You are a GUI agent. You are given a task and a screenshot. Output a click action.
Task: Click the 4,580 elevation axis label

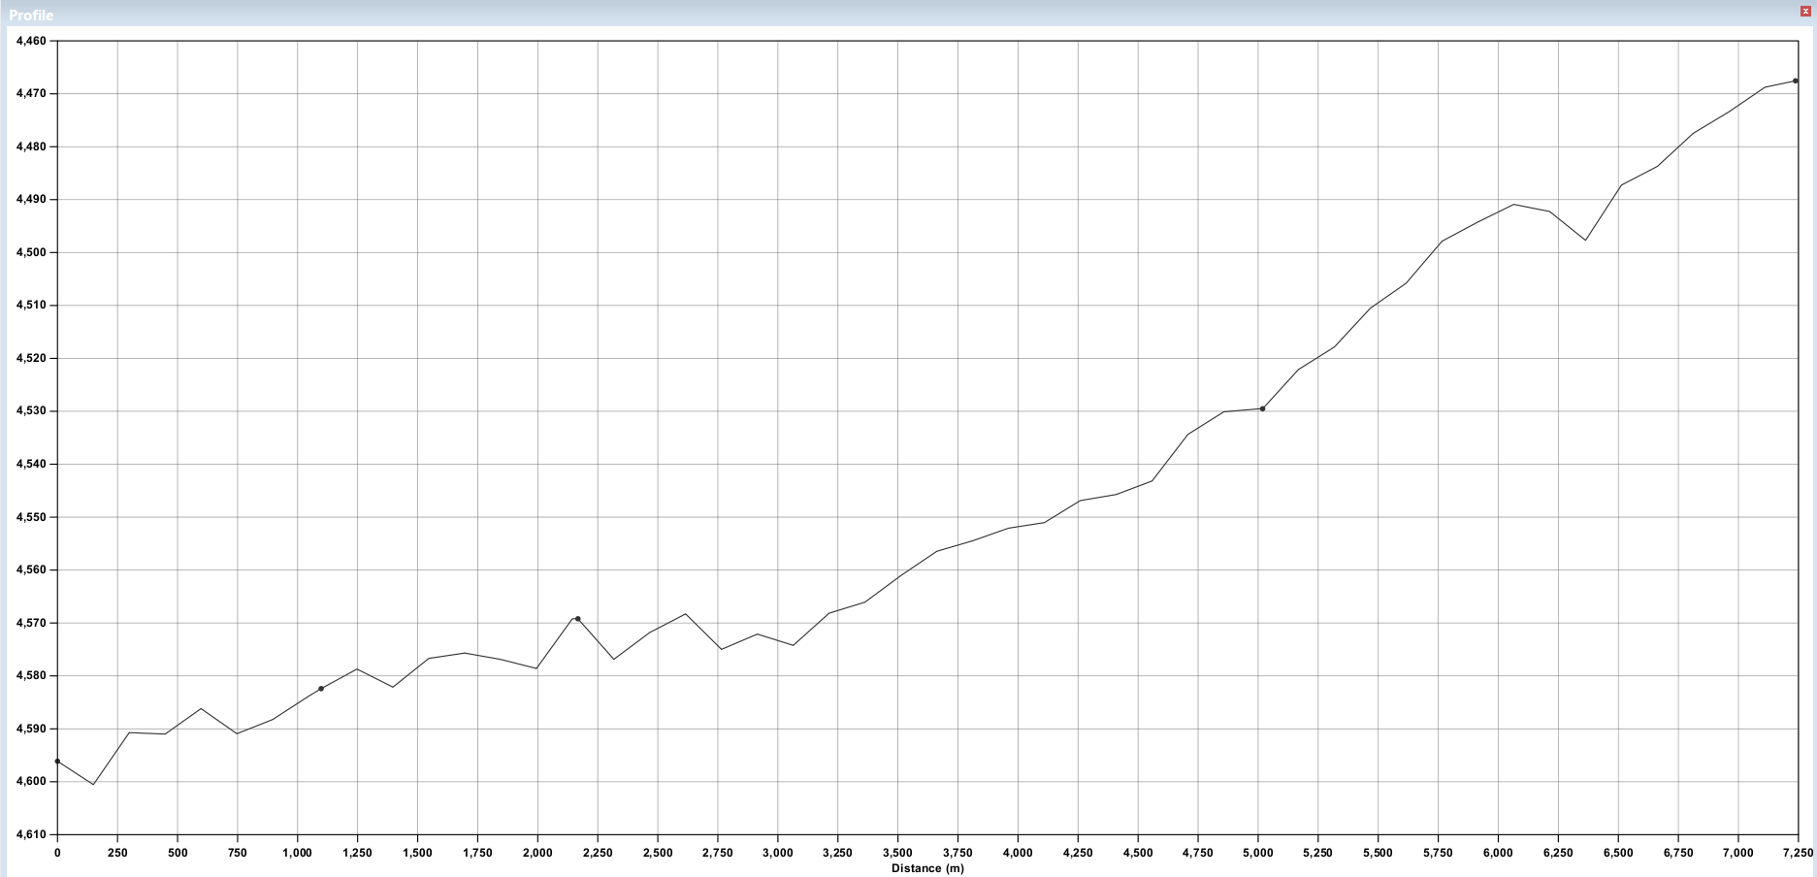tap(31, 676)
